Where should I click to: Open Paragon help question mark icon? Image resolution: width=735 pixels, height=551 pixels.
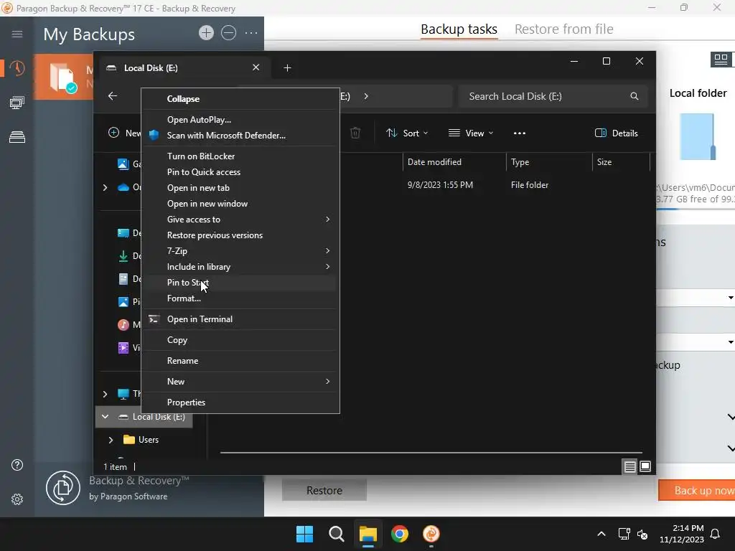click(x=17, y=465)
